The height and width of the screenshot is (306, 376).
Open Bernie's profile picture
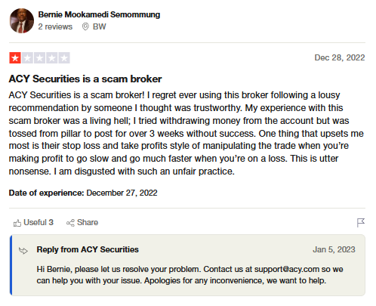pyautogui.click(x=22, y=20)
